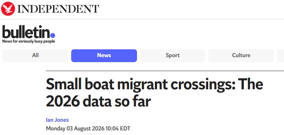
Task: Open the Sport tab
Action: coord(173,56)
